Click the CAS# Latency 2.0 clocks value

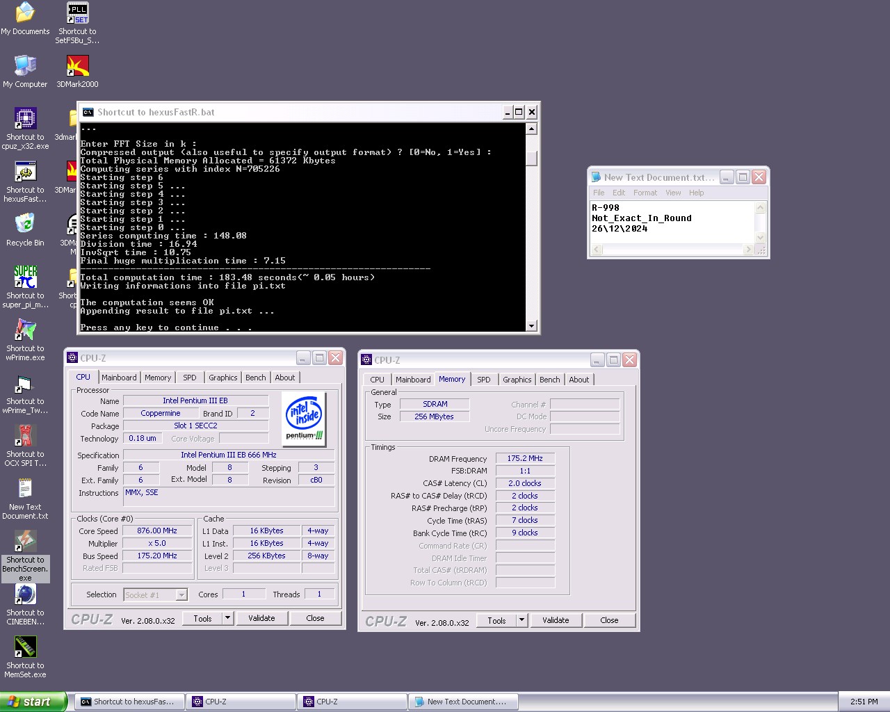click(x=525, y=483)
